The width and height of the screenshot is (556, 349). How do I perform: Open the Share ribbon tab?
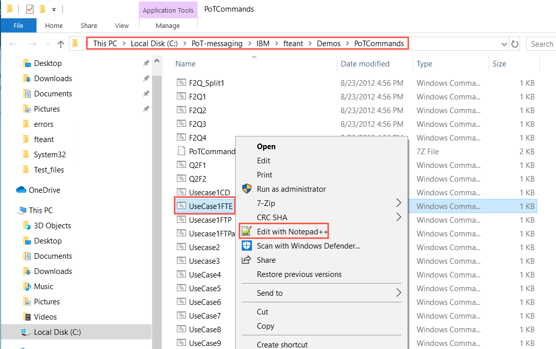pos(89,25)
